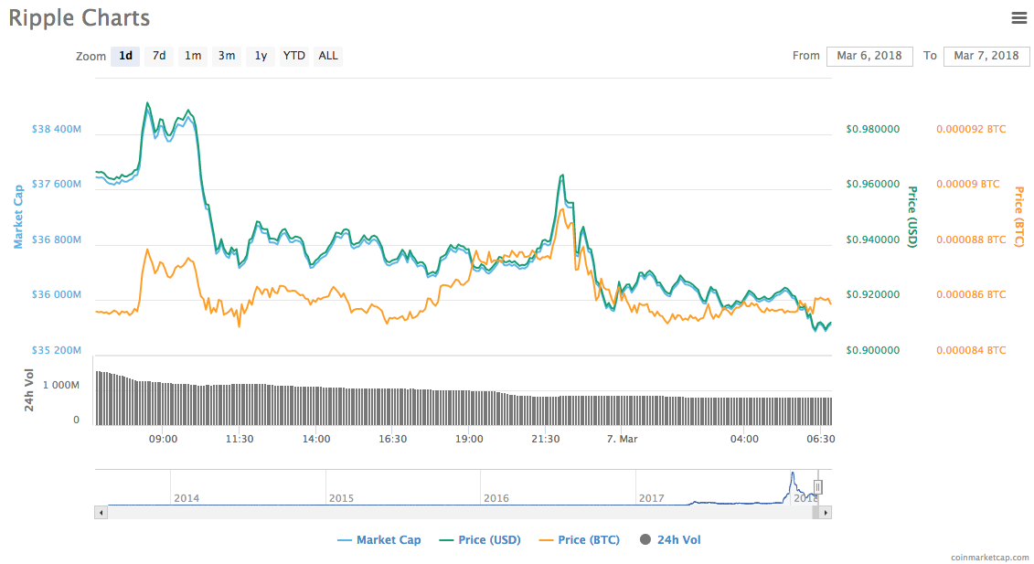Click the 0.000092 BTC axis label
The width and height of the screenshot is (1034, 564).
(x=971, y=129)
